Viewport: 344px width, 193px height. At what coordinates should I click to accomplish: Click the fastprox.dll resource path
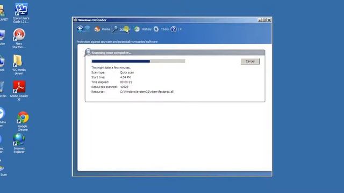coord(147,92)
